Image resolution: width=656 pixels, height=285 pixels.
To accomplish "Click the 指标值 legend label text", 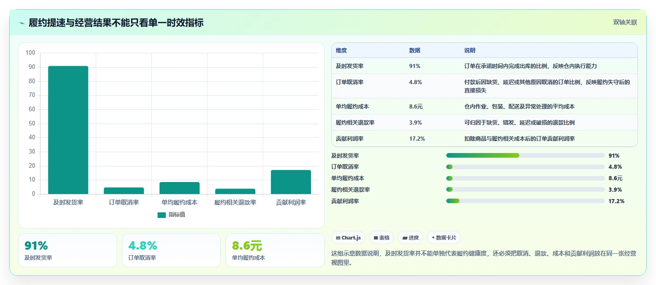I will [177, 215].
